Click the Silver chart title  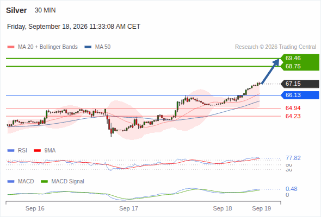coord(16,10)
